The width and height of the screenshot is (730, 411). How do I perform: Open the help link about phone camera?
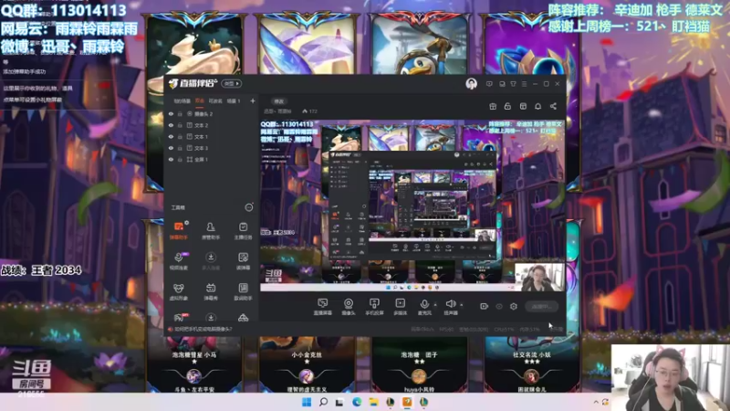coord(203,329)
